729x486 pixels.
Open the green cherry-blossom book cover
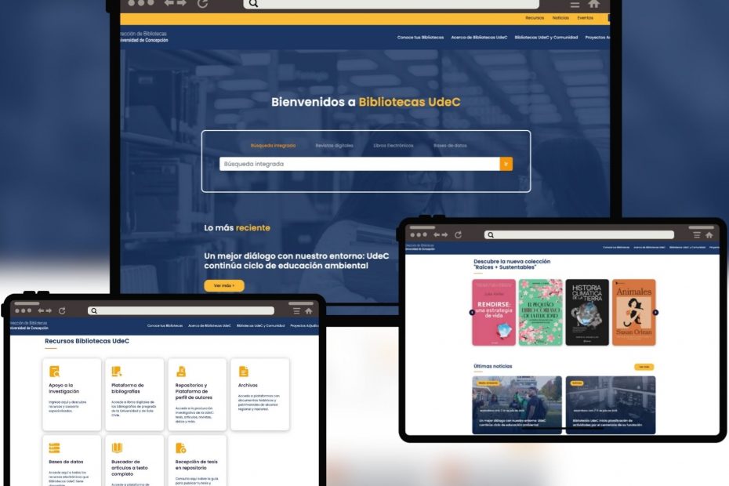click(540, 313)
